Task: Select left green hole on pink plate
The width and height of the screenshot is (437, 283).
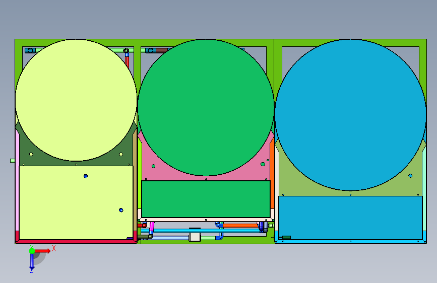Action: [153, 166]
